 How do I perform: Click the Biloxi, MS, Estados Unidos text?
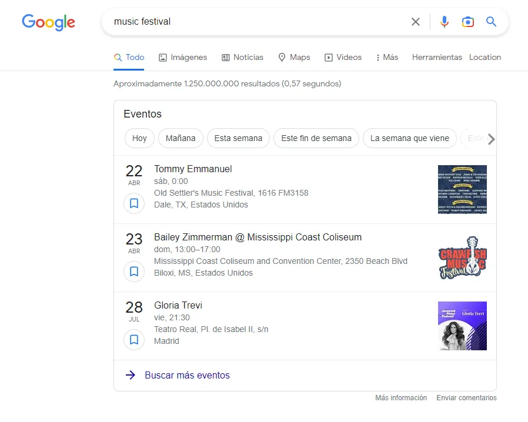203,273
